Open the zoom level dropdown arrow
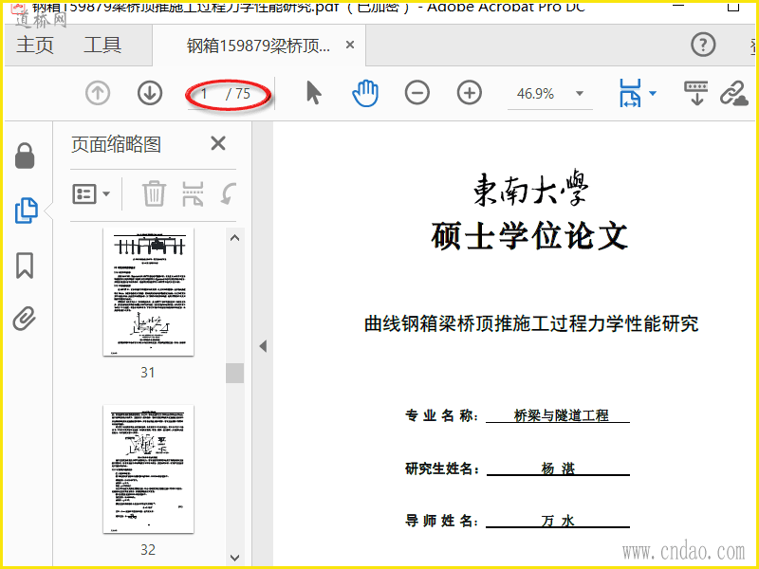The width and height of the screenshot is (759, 569). 580,93
